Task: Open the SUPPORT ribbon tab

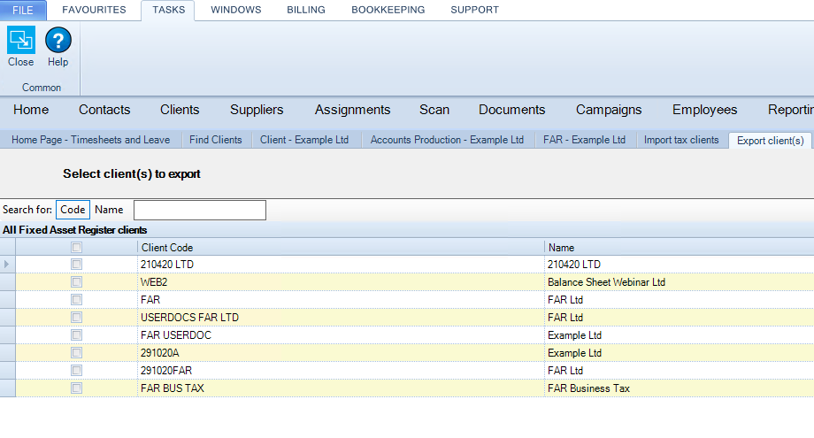Action: pos(474,10)
